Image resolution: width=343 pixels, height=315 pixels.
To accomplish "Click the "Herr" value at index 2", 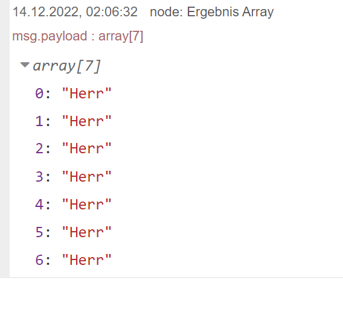I will [x=87, y=149].
